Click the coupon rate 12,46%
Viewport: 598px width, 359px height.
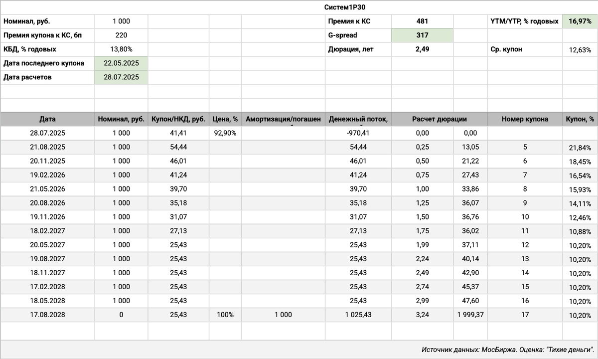[x=580, y=217]
